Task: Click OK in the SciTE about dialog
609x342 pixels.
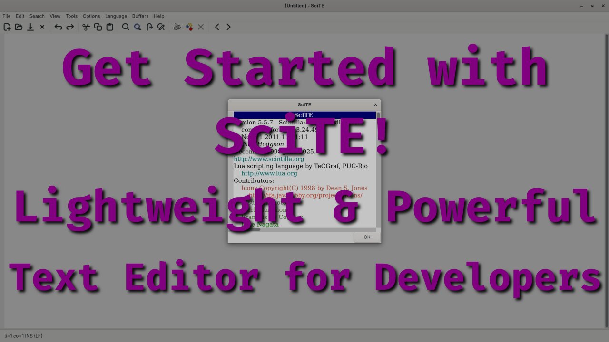Action: coord(367,237)
